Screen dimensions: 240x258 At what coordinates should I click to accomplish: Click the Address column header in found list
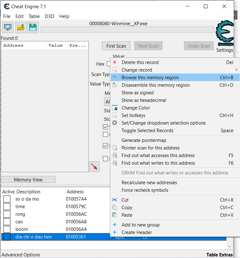pos(24,45)
